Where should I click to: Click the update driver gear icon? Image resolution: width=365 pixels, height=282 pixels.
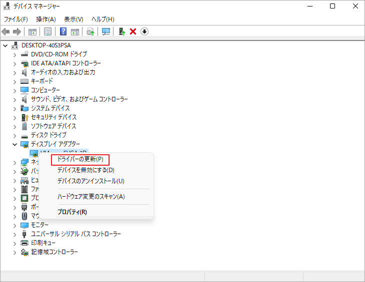point(90,31)
